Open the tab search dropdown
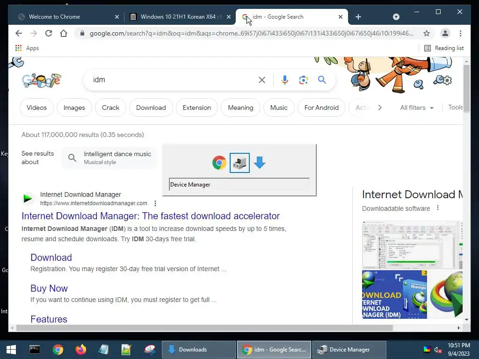This screenshot has height=359, width=479. (396, 17)
